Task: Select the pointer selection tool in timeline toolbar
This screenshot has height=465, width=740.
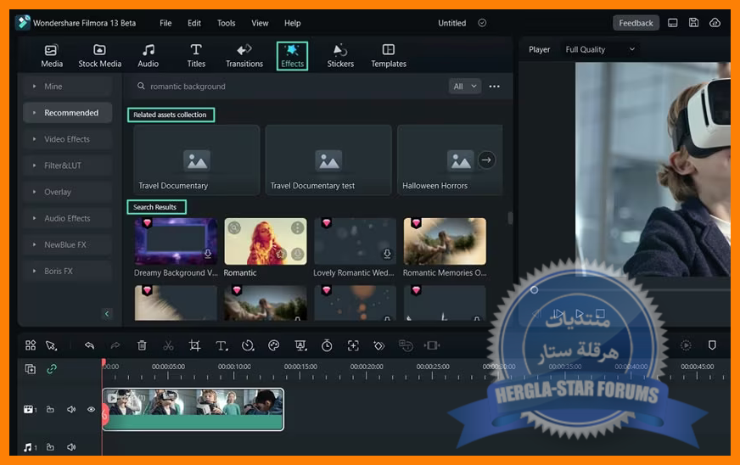Action: 51,345
